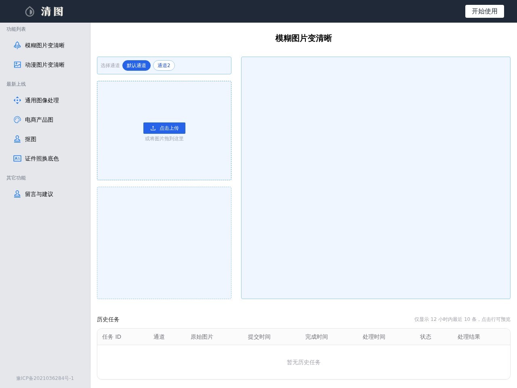This screenshot has height=388, width=517.
Task: Click the 清图 droplet logo icon
Action: pos(29,11)
